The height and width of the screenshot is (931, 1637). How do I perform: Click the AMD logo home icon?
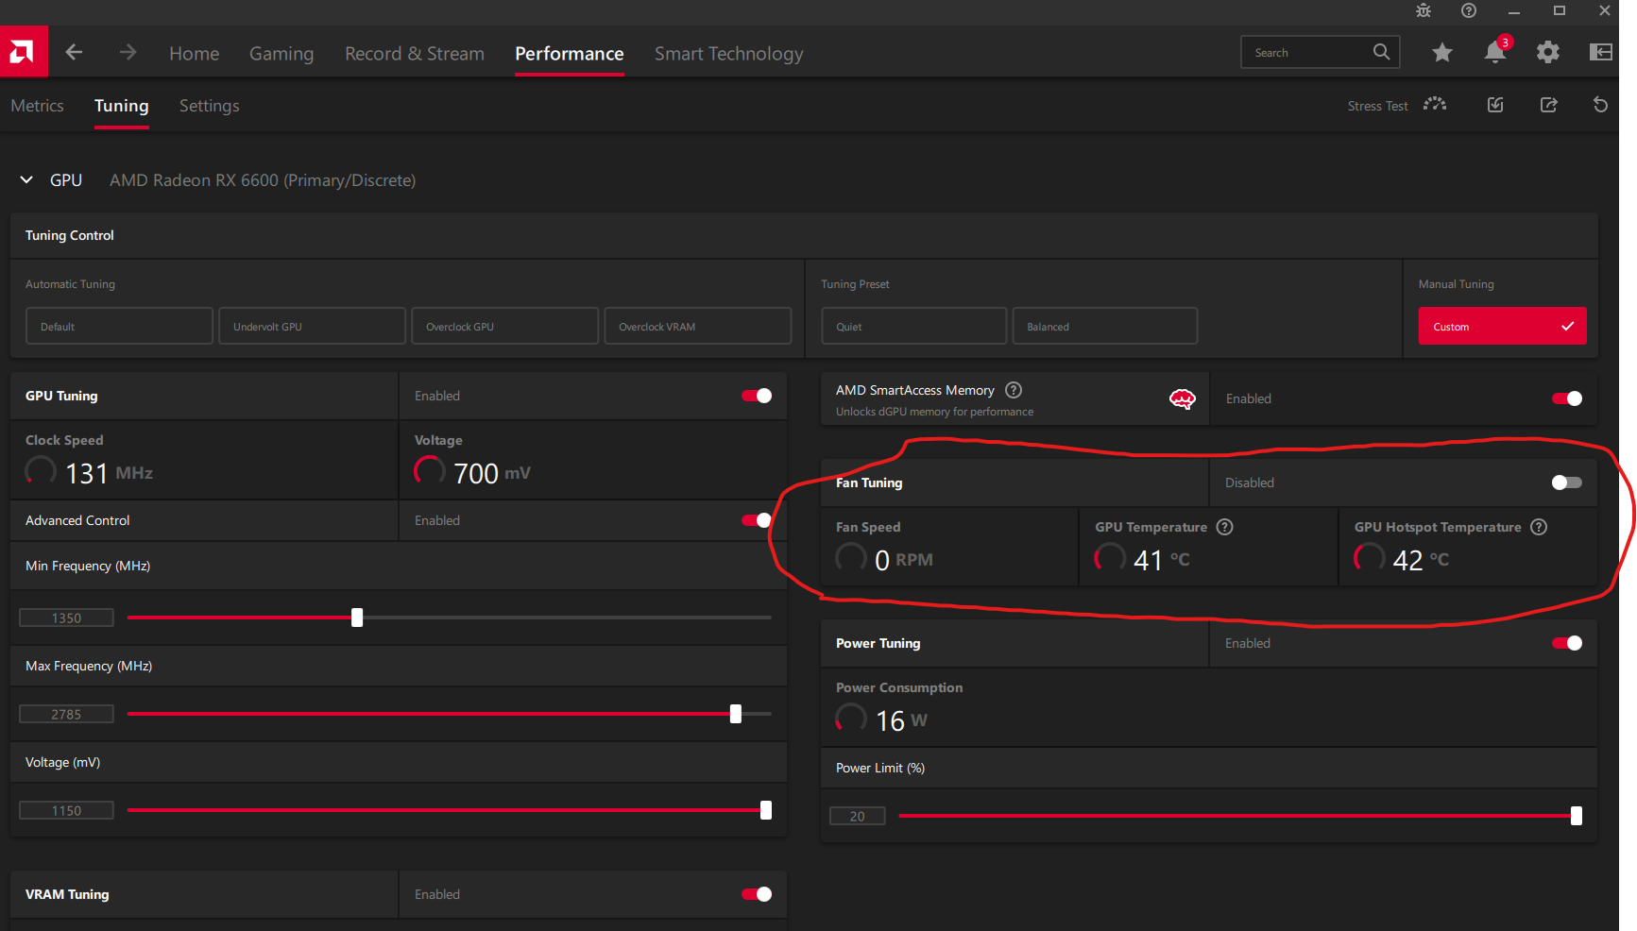pyautogui.click(x=24, y=52)
